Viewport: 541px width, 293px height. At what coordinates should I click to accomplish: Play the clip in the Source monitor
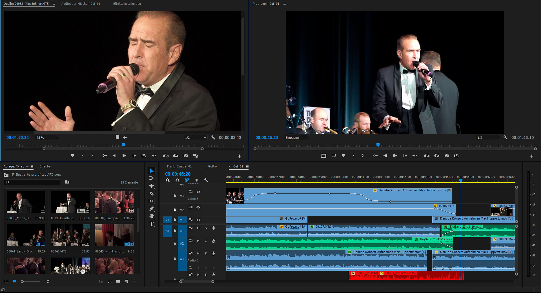(x=124, y=156)
